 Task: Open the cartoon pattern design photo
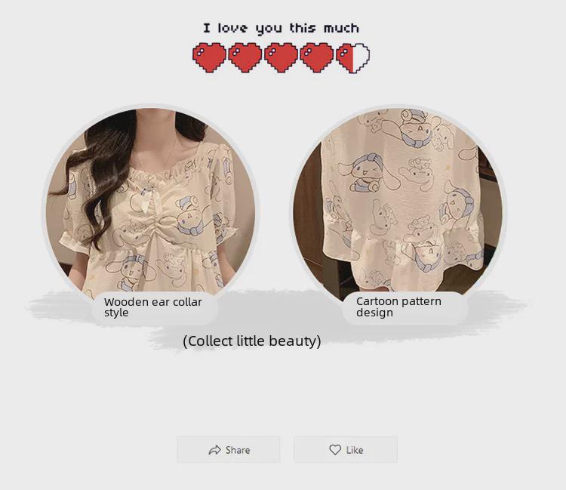coord(398,204)
